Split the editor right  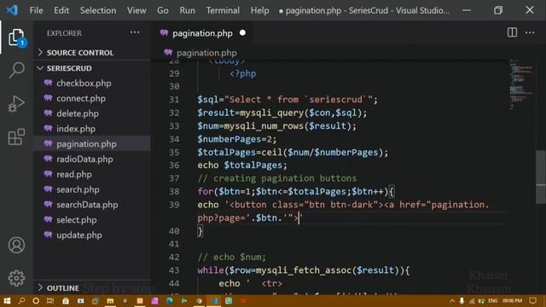[512, 32]
